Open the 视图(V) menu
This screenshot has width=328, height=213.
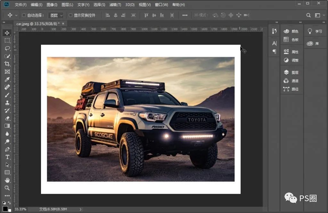pyautogui.click(x=144, y=4)
